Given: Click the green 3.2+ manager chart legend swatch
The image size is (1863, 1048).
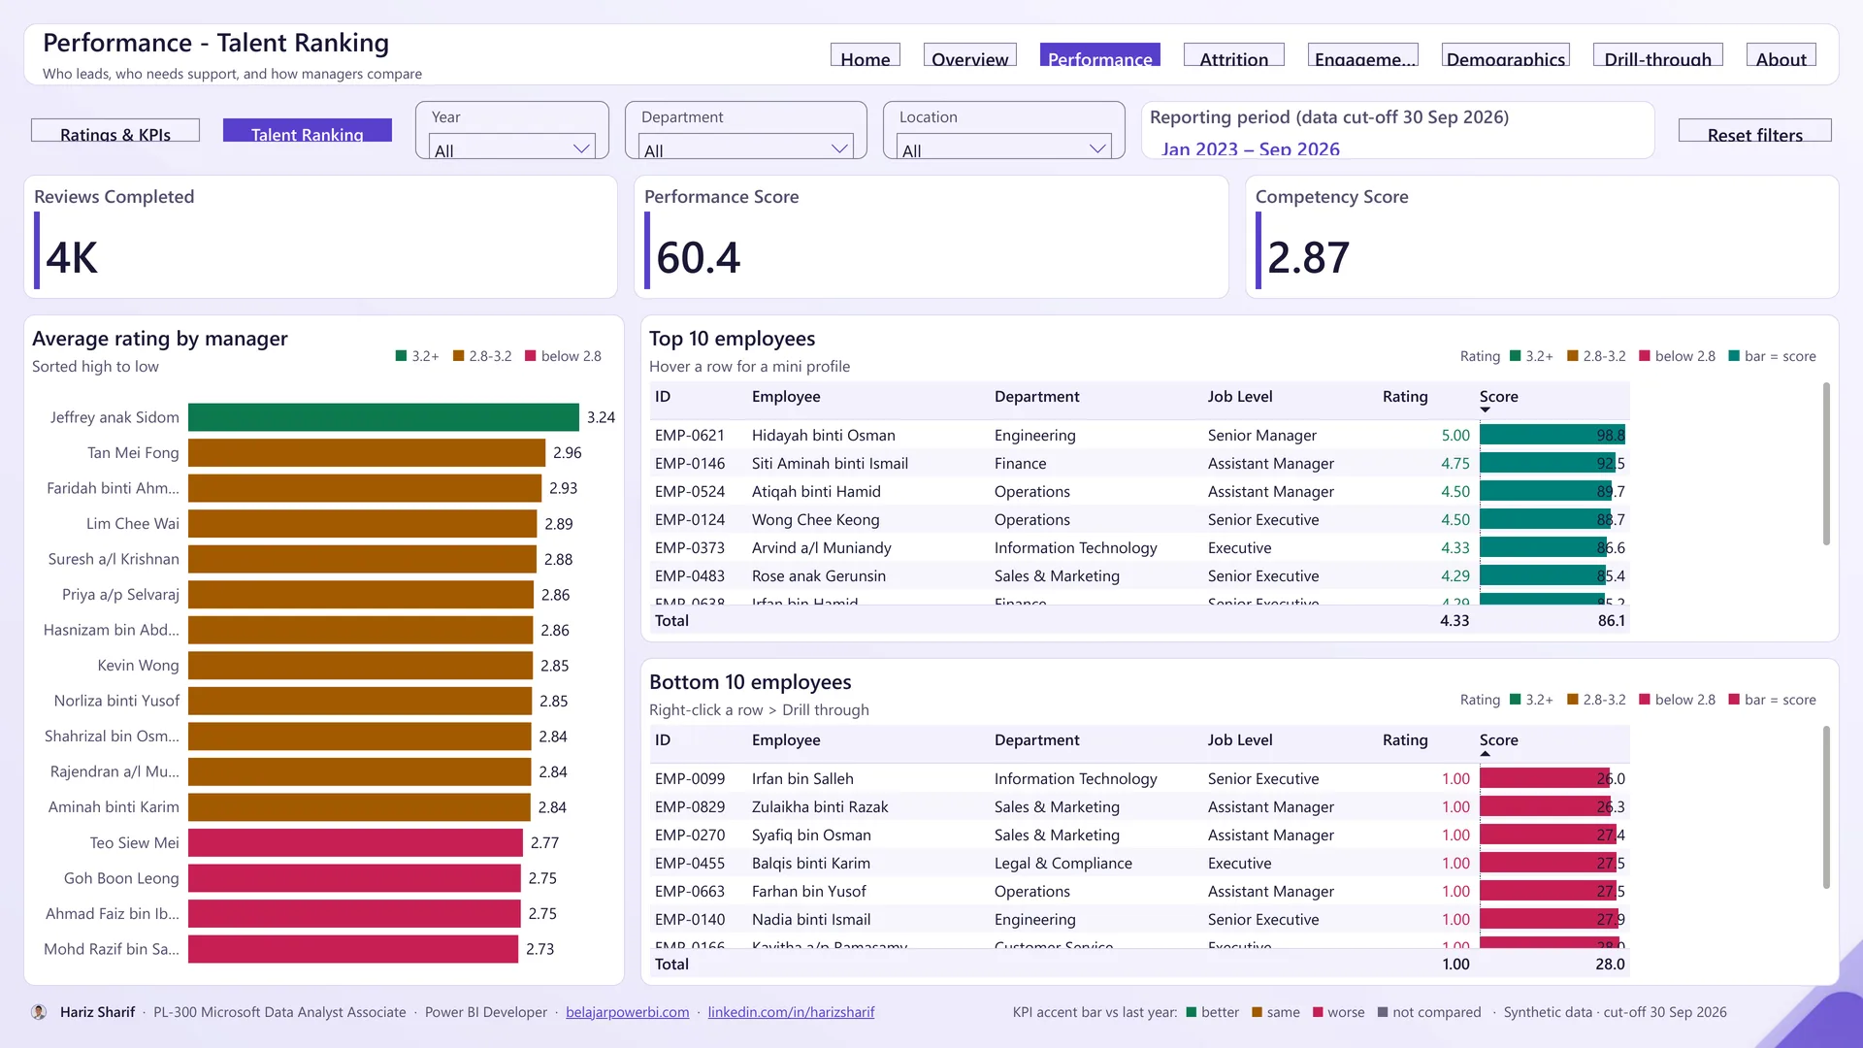Looking at the screenshot, I should click(401, 356).
